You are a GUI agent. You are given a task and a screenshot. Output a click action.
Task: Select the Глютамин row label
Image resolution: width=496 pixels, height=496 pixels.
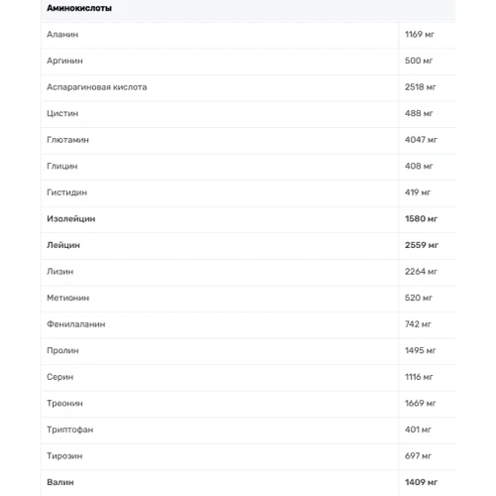click(67, 140)
